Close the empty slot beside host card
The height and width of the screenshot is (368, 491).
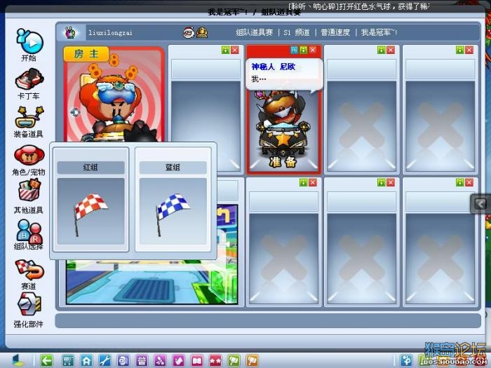tap(235, 50)
